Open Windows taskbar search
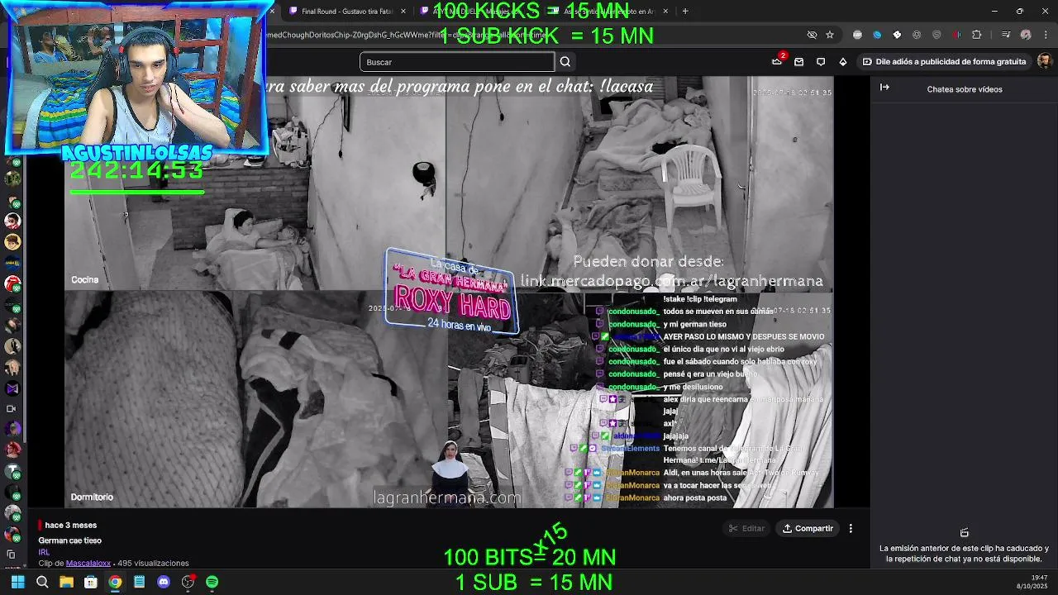 [x=42, y=582]
